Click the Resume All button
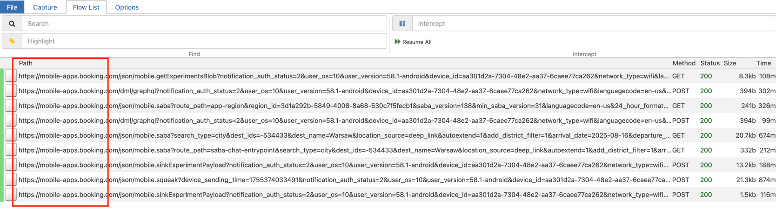The height and width of the screenshot is (216, 776). (x=413, y=42)
